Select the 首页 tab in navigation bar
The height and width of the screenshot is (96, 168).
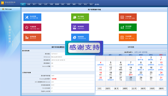pyautogui.click(x=23, y=4)
